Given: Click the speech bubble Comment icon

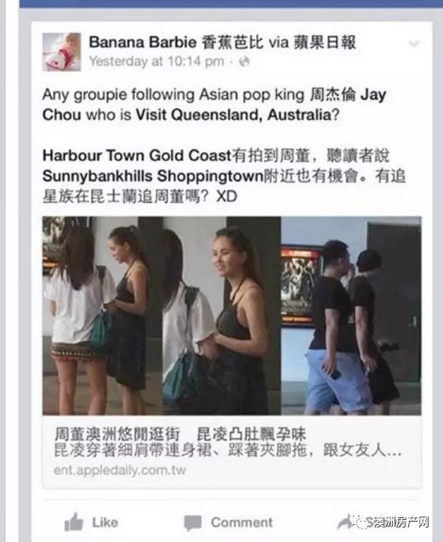Looking at the screenshot, I should pos(193,522).
